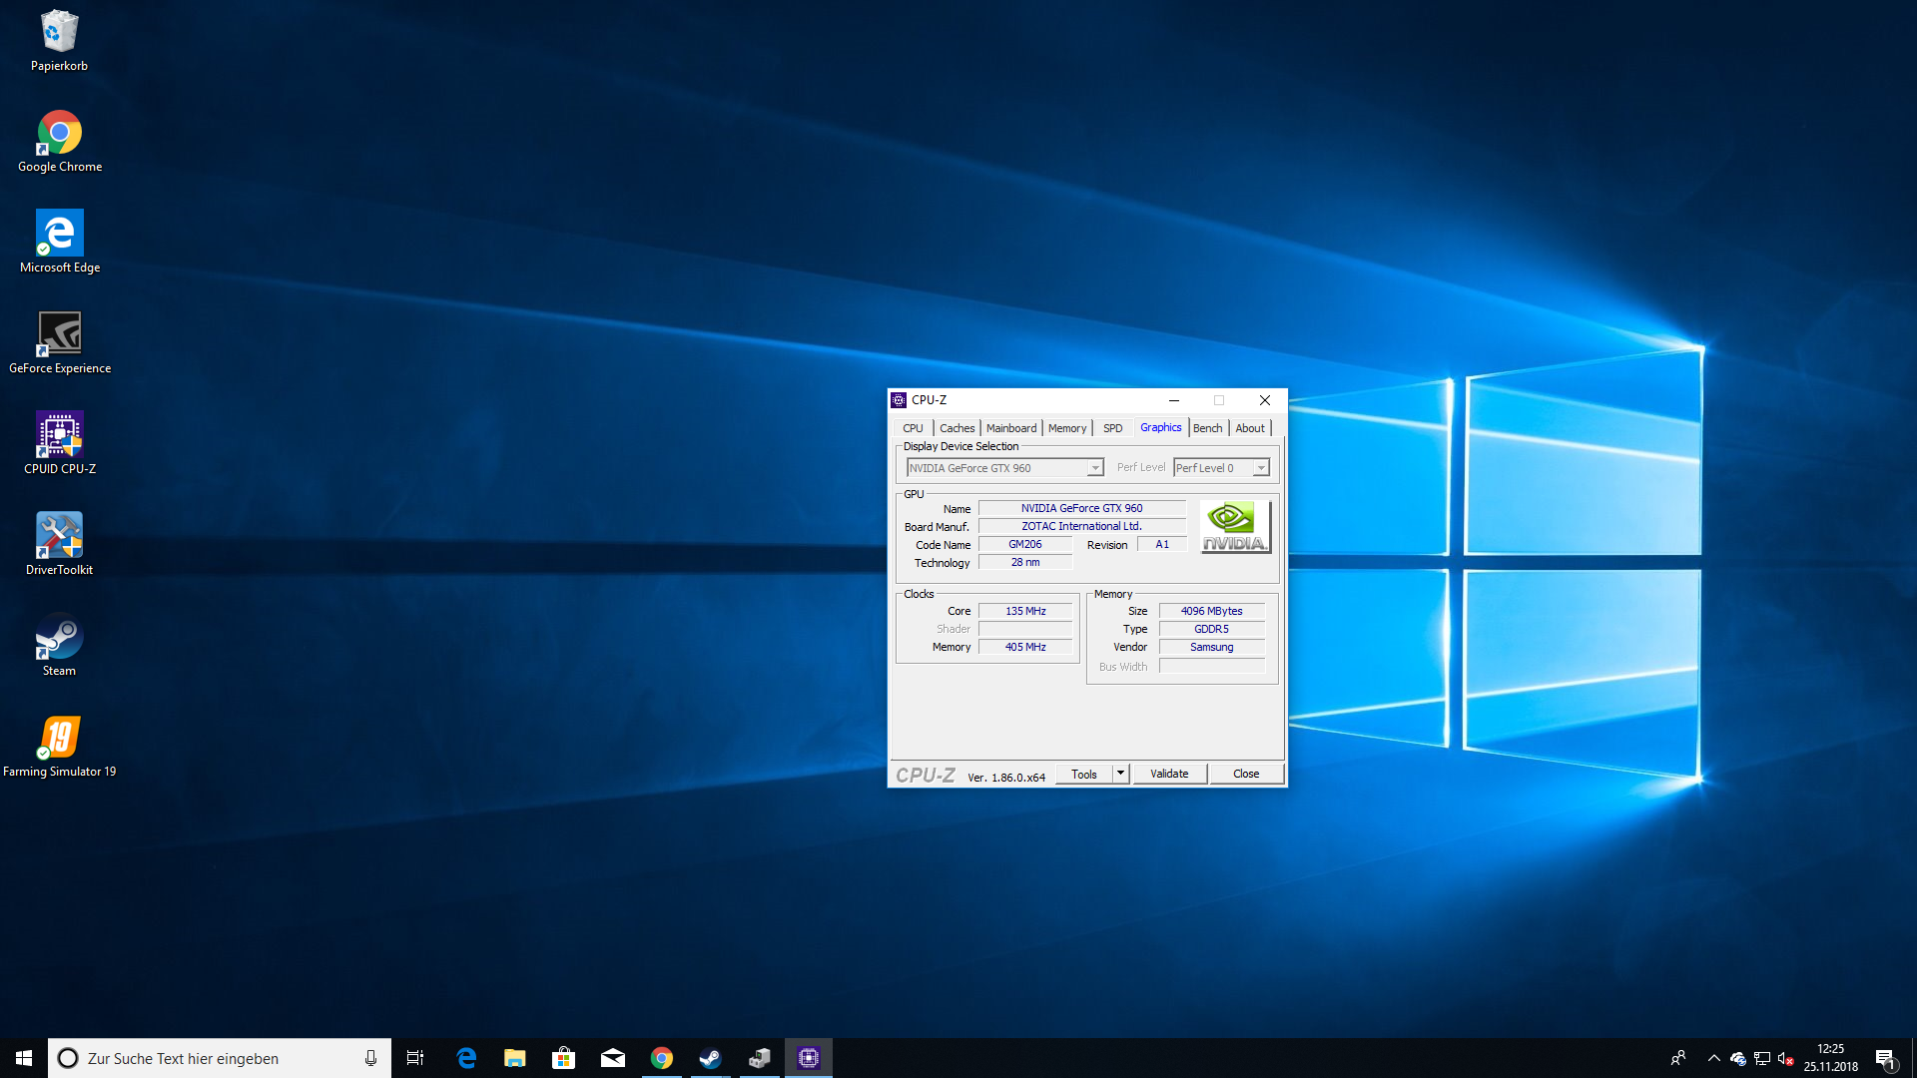Viewport: 1917px width, 1078px height.
Task: Switch to the Graphics tab
Action: click(x=1160, y=428)
